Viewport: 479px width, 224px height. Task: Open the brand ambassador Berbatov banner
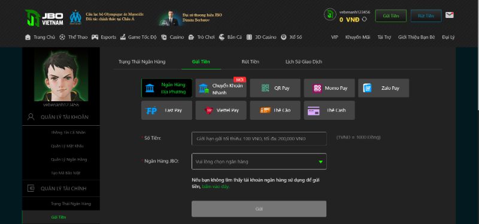pos(190,18)
